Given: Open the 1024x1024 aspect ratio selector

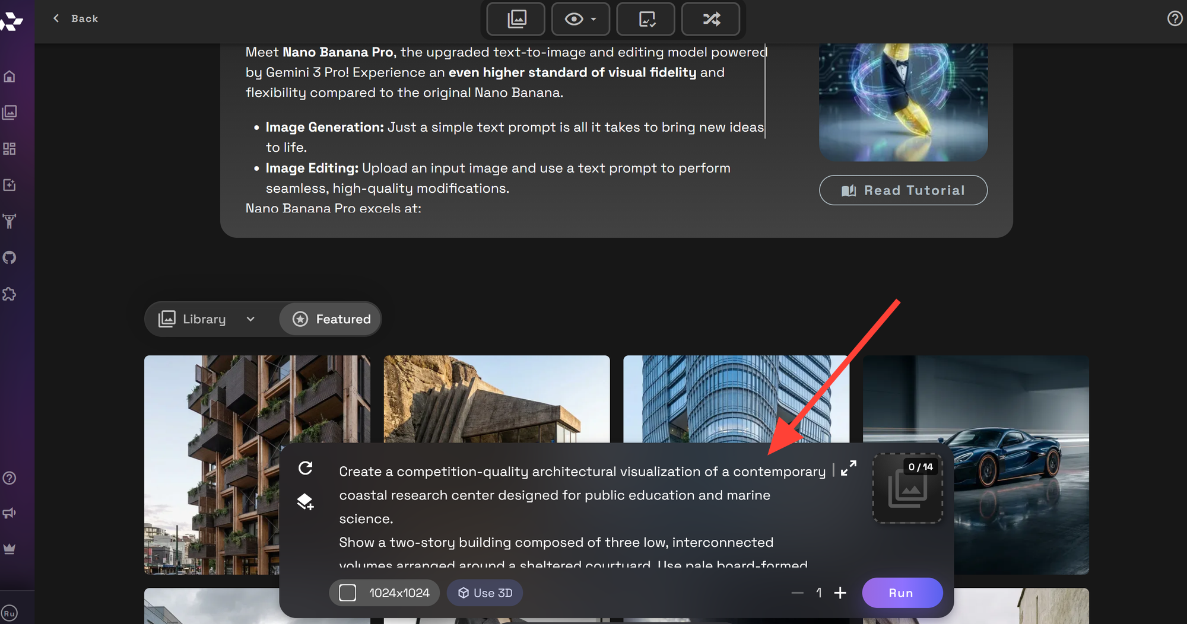Looking at the screenshot, I should pyautogui.click(x=384, y=593).
